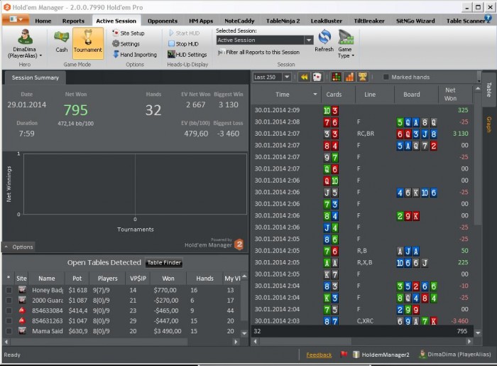Expand the Options panel
Screen dimensions: 497x366
point(19,247)
